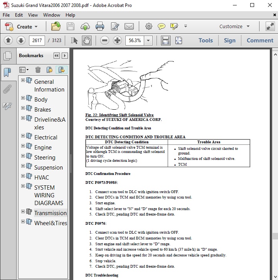Click the document vertical scrollbar thumb
Image resolution: width=278 pixels, height=280 pixels.
coord(275,236)
